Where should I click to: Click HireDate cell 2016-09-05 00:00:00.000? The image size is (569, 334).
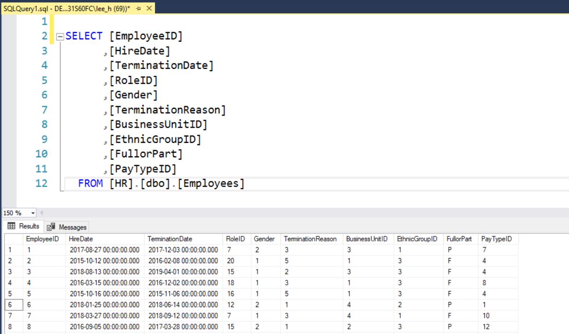[x=105, y=327]
